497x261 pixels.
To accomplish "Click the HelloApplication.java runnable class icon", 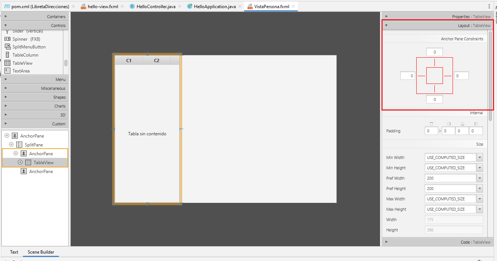I will coord(190,6).
